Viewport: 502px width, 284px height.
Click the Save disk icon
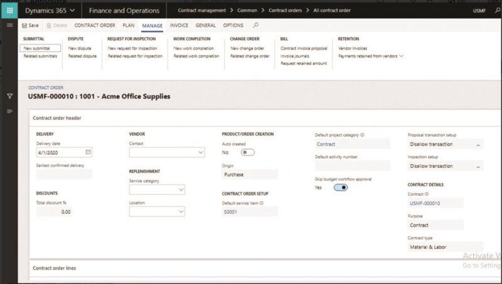point(24,26)
